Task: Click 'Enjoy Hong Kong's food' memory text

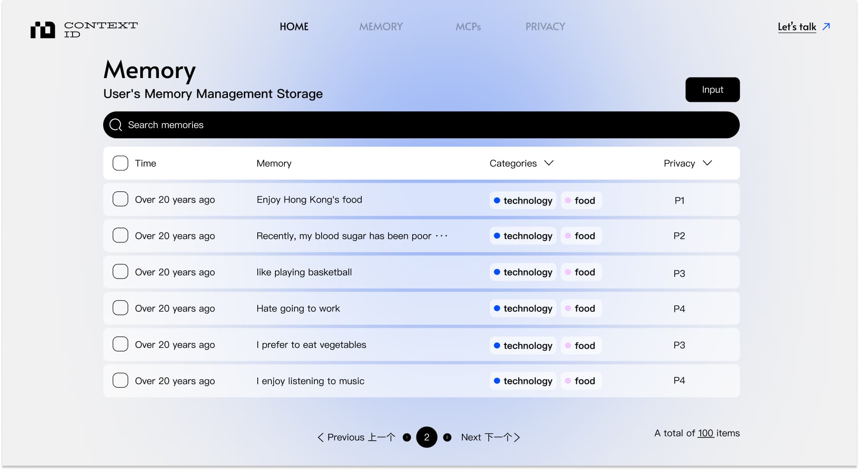Action: coord(309,200)
